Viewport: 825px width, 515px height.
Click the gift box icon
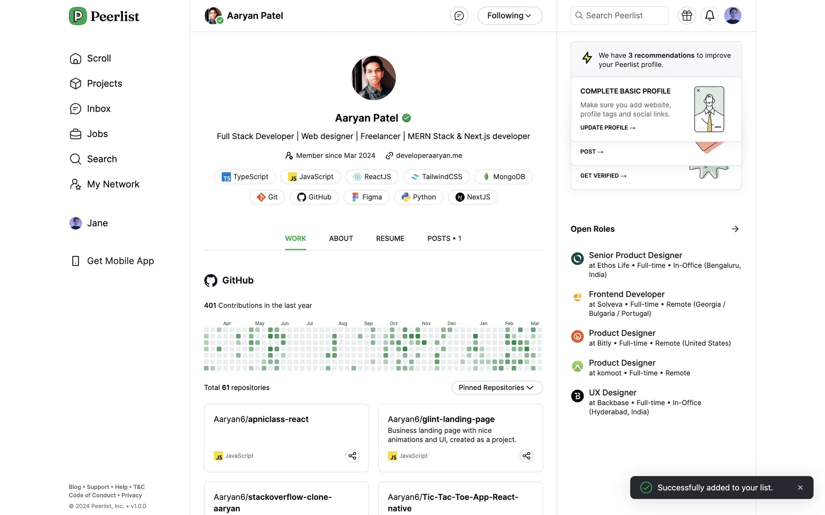[x=687, y=16]
